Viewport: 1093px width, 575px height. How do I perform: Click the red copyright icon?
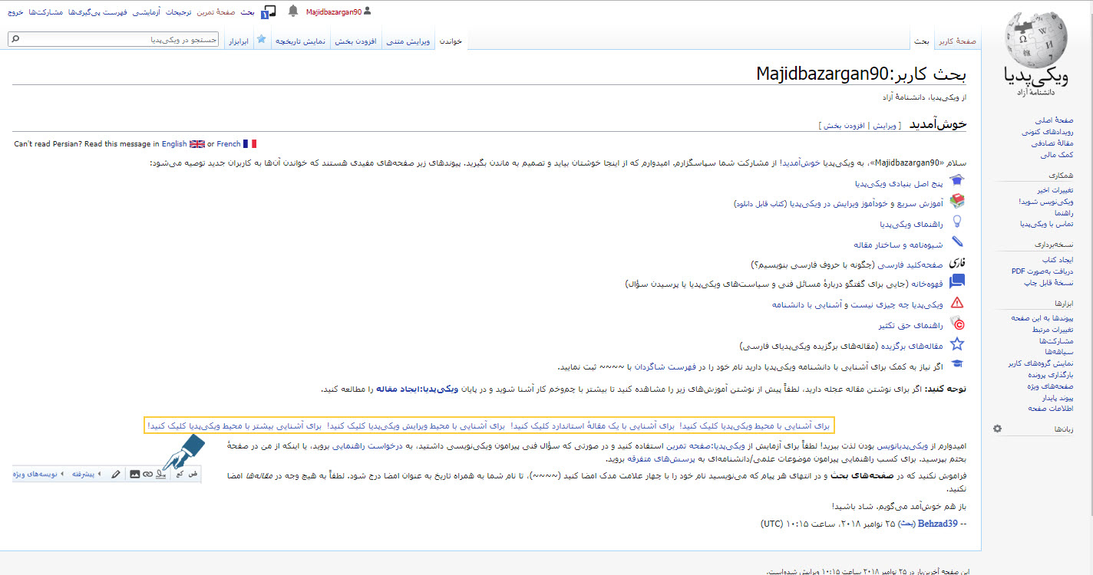(x=957, y=324)
